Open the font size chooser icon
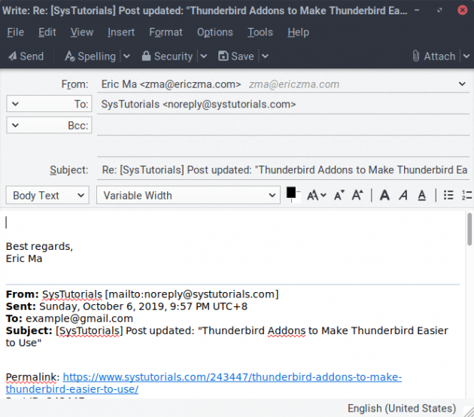Screen dimensions: 474x417 pyautogui.click(x=316, y=196)
